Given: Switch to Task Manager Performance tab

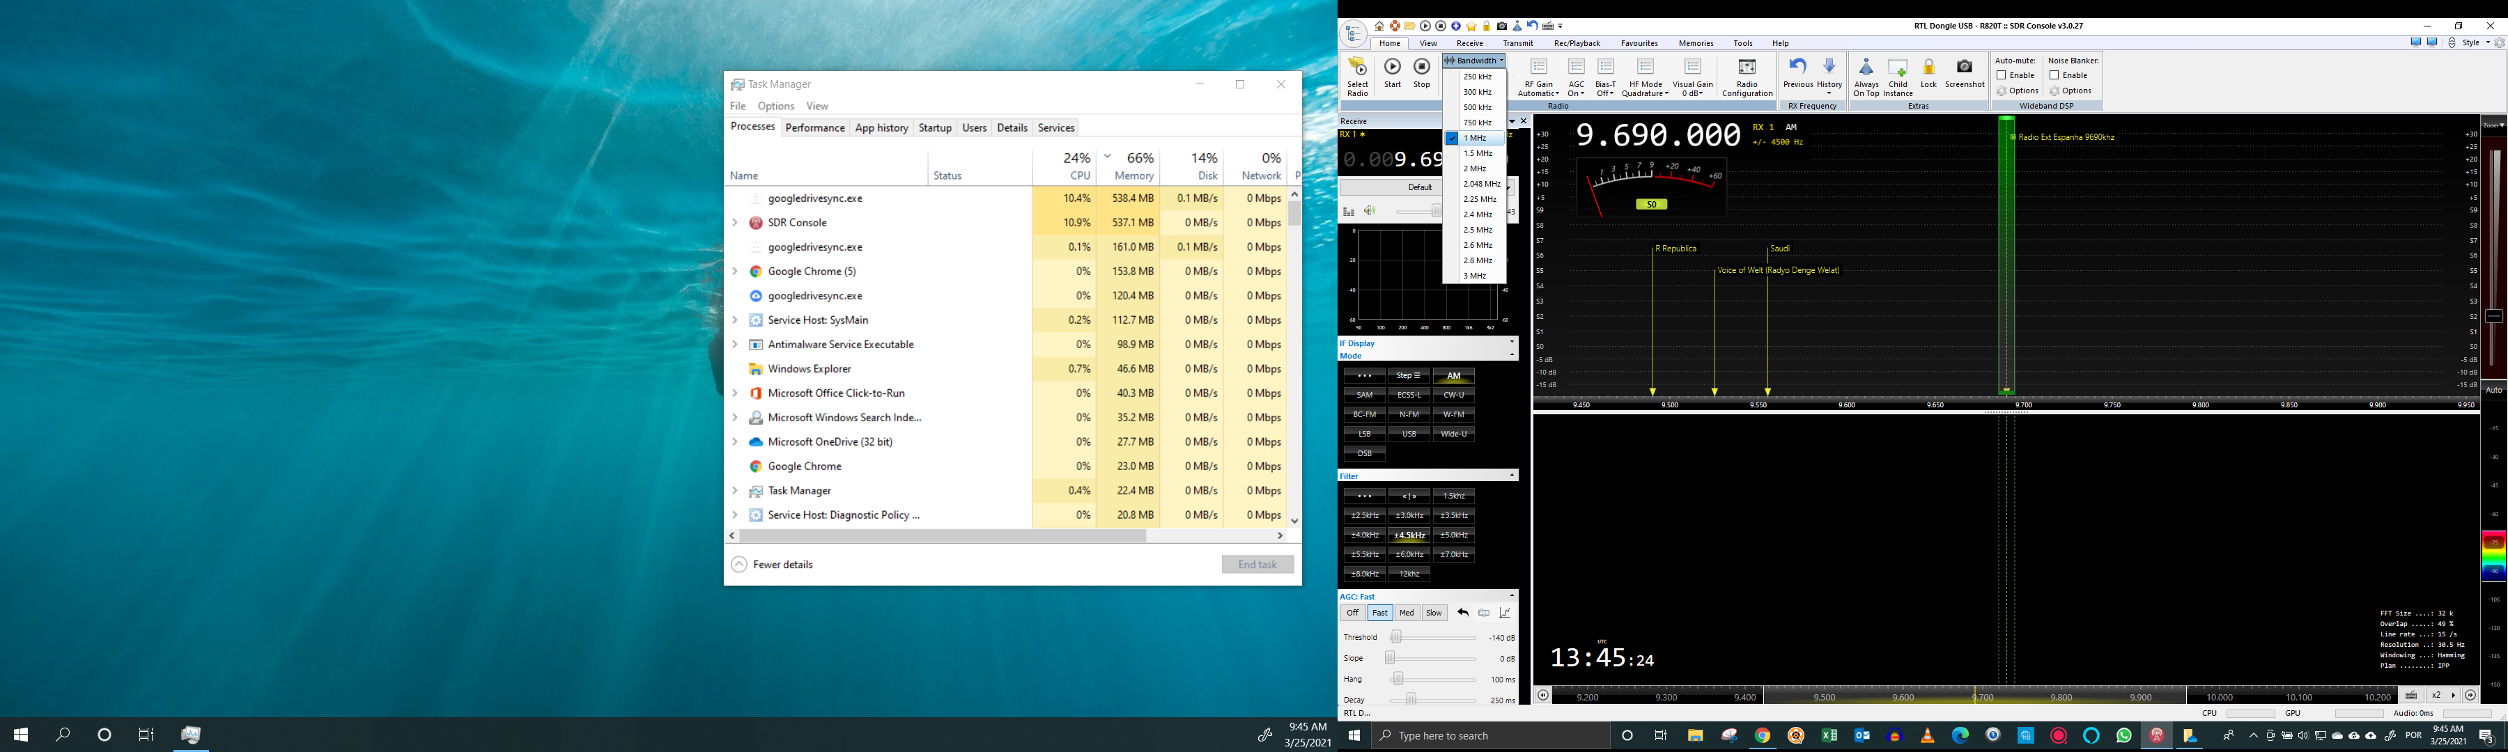Looking at the screenshot, I should click(x=815, y=127).
